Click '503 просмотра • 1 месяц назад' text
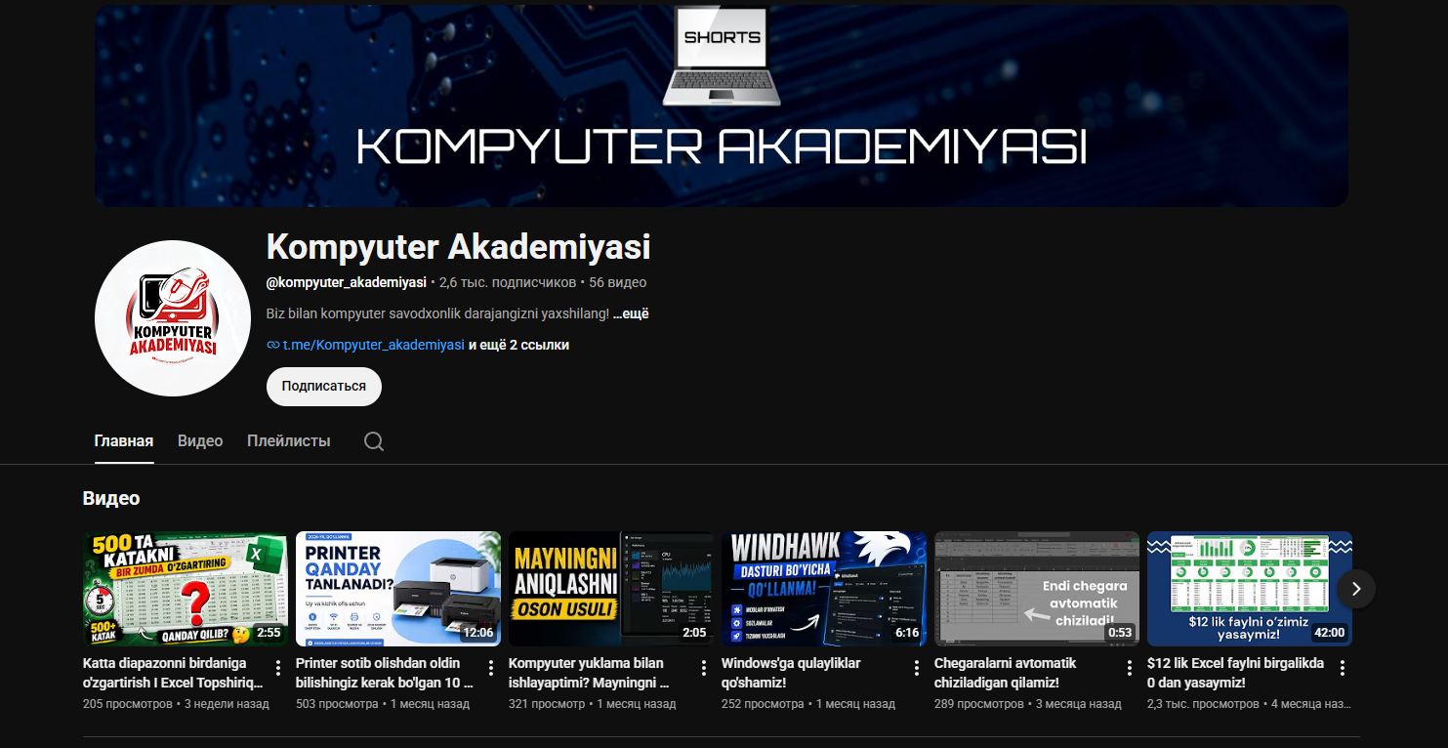The width and height of the screenshot is (1448, 748). pyautogui.click(x=382, y=703)
